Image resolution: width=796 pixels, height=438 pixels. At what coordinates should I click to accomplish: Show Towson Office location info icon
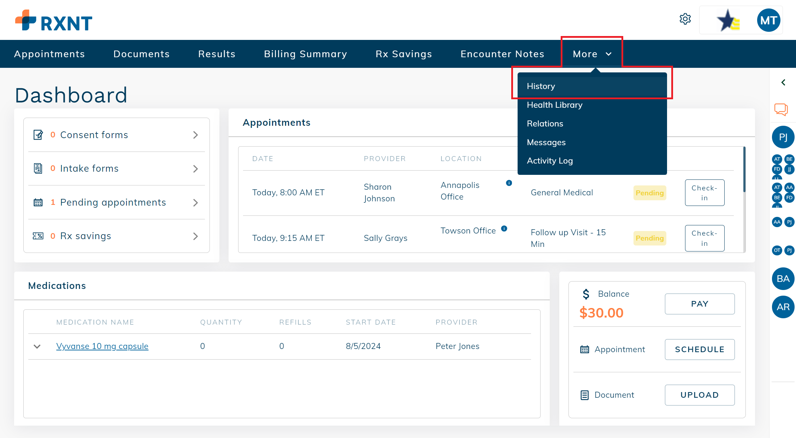tap(504, 229)
